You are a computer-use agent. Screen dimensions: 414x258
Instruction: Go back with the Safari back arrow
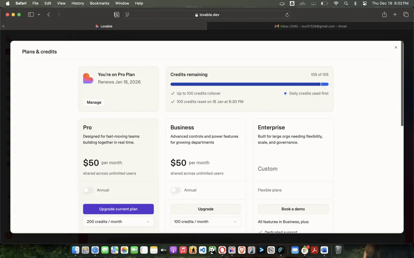tap(49, 15)
